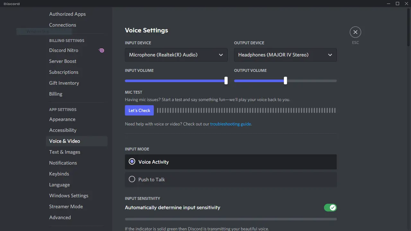Image resolution: width=411 pixels, height=231 pixels.
Task: Open the Voice & Video settings
Action: coord(65,141)
